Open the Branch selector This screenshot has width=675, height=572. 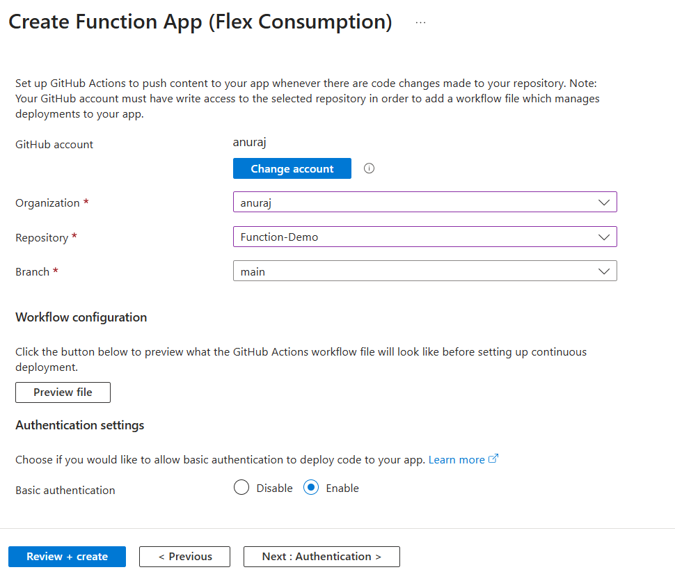tap(424, 271)
